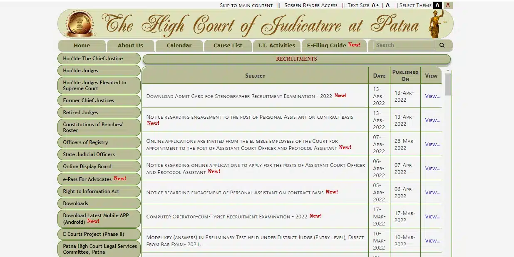The width and height of the screenshot is (514, 257).
Task: Open Patna High Court Legal Services Committee
Action: click(x=99, y=249)
